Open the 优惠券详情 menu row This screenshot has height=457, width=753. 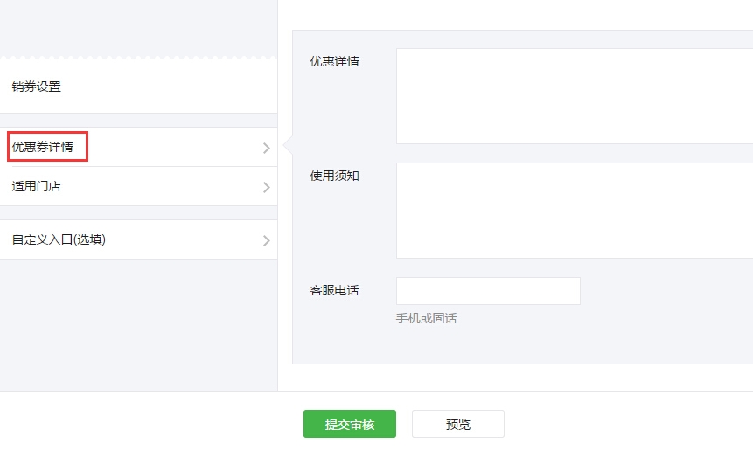pyautogui.click(x=138, y=147)
